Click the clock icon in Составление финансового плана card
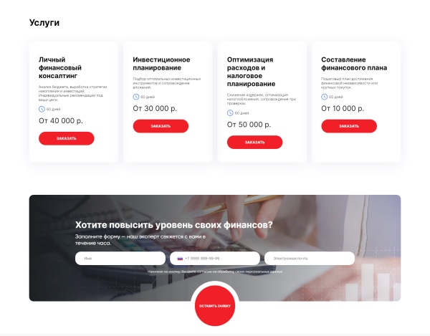 324,97
